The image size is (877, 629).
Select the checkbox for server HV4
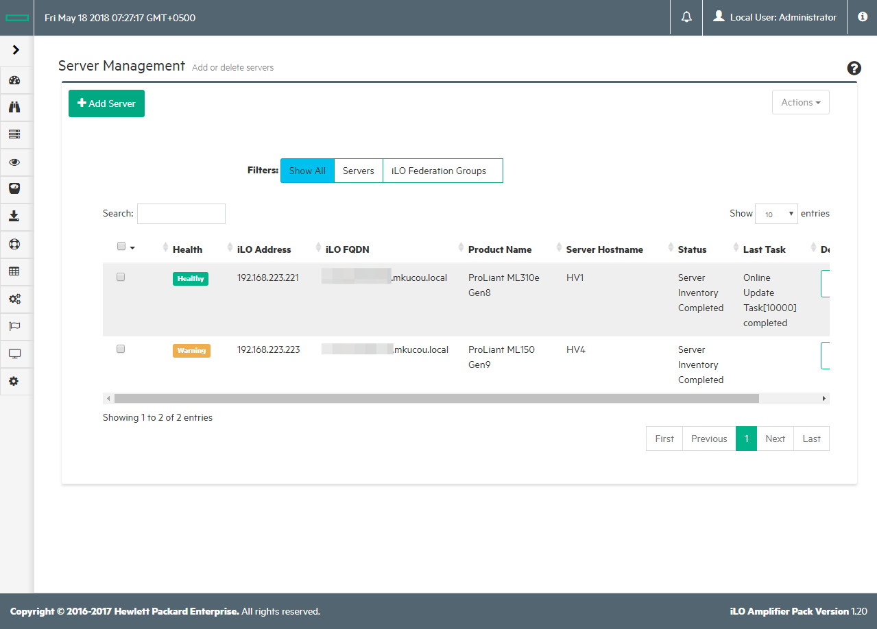click(121, 349)
